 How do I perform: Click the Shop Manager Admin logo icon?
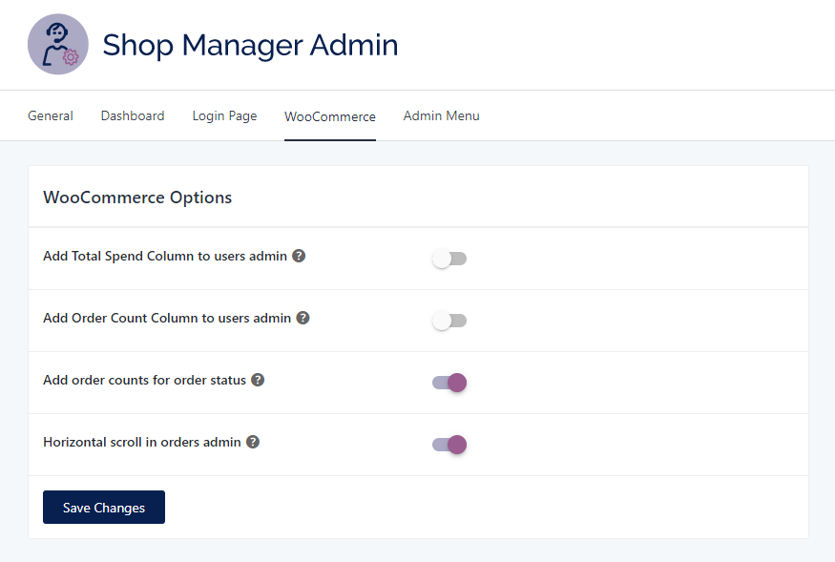click(x=58, y=45)
